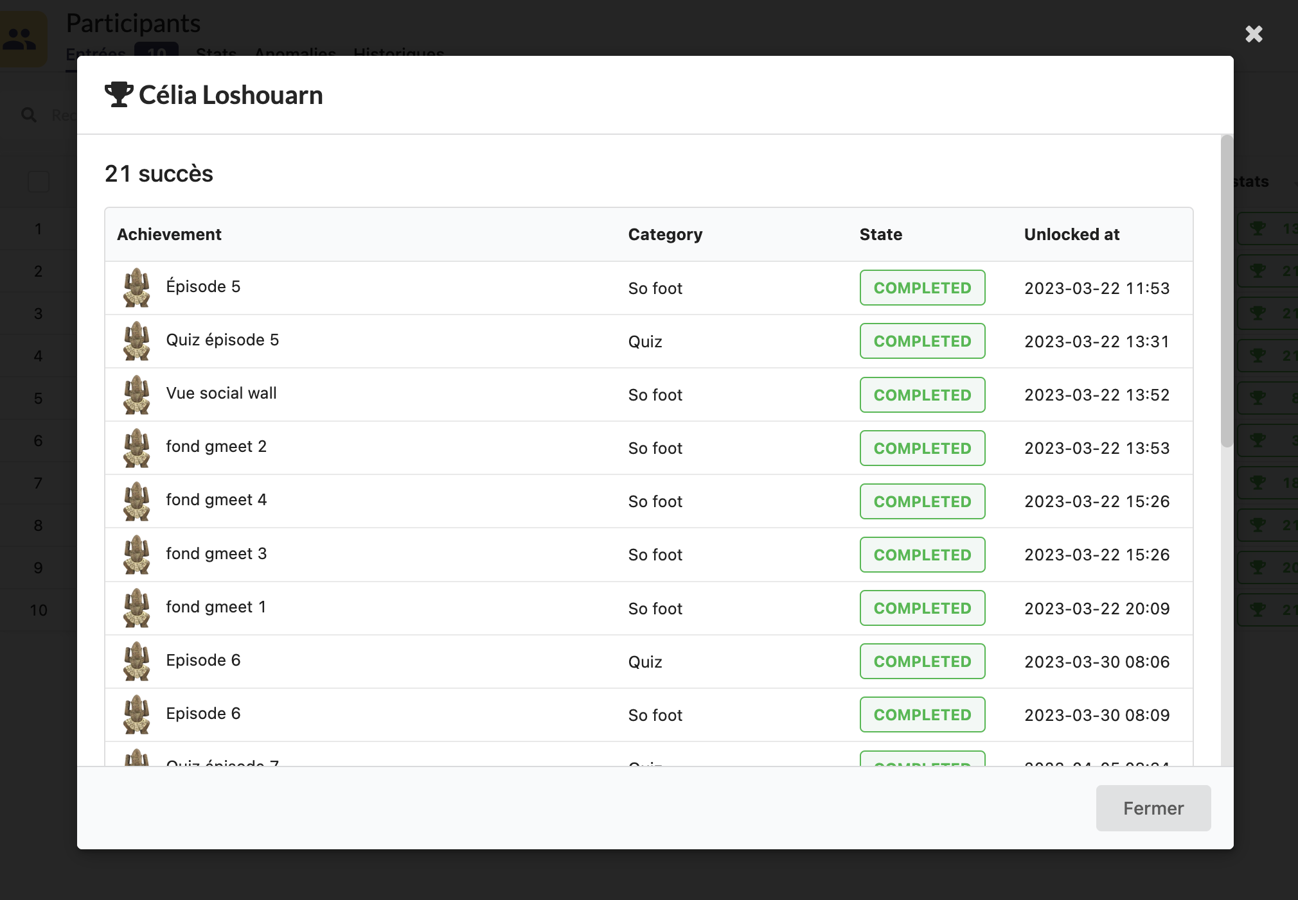Click the fond gmeet 2 badge icon
This screenshot has width=1298, height=900.
[x=137, y=447]
